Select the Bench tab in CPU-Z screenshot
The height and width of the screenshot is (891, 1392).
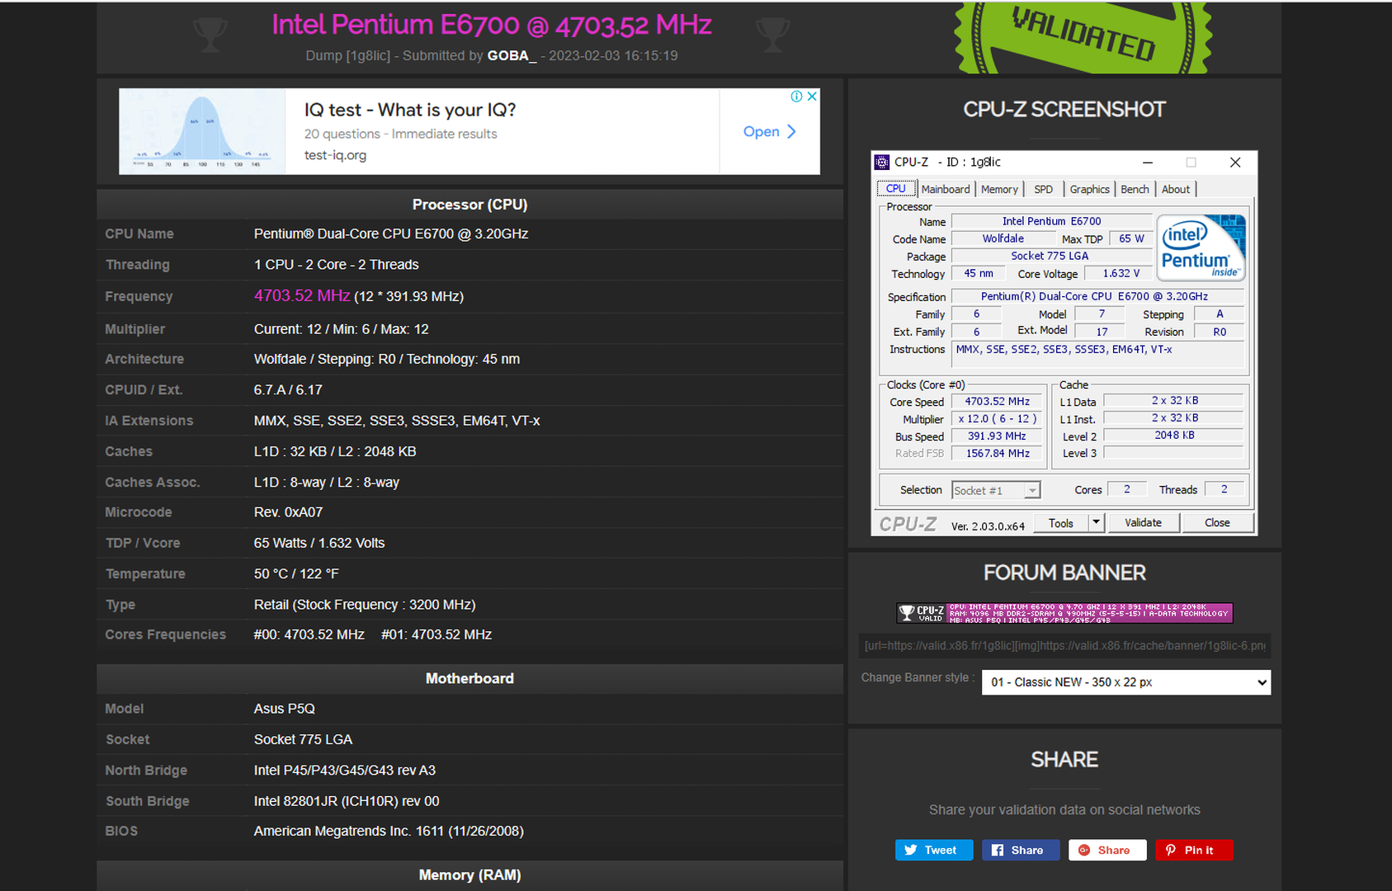coord(1135,189)
